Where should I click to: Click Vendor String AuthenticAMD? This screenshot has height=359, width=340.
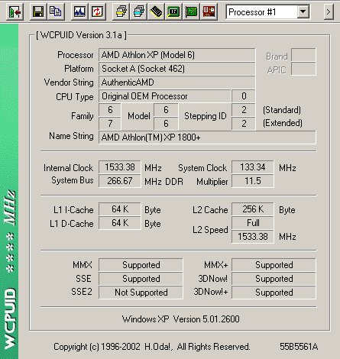(177, 82)
